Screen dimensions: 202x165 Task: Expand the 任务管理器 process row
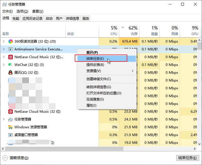4,119
